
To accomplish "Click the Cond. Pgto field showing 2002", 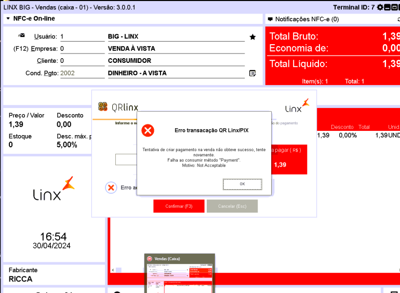I will coord(82,73).
